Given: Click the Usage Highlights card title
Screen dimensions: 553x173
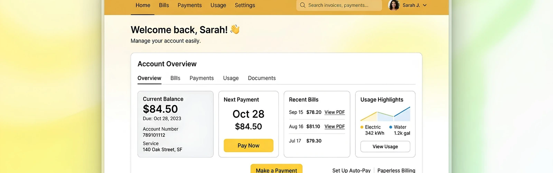Looking at the screenshot, I should click(382, 100).
